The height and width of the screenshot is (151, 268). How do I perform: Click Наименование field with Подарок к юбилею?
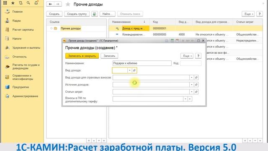coord(142,63)
